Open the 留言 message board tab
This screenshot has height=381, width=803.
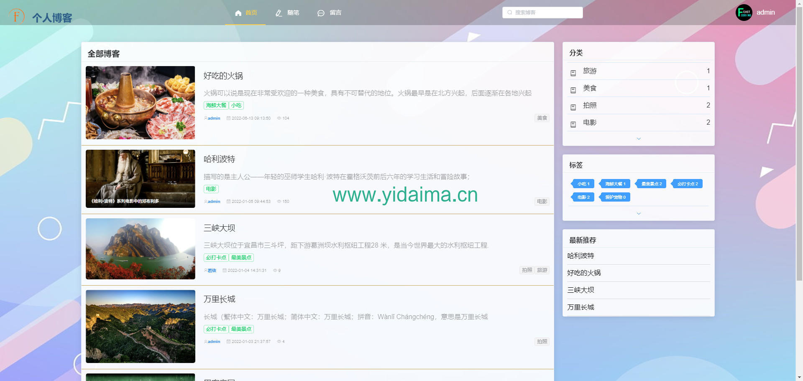point(330,13)
